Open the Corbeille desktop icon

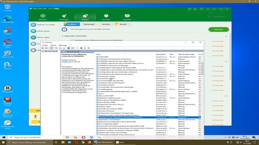7,8
